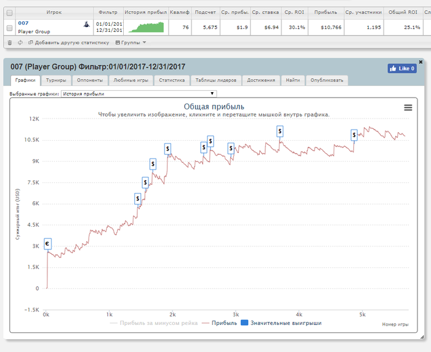Toggle the Прибыль legend series
The image size is (431, 352).
click(x=219, y=323)
